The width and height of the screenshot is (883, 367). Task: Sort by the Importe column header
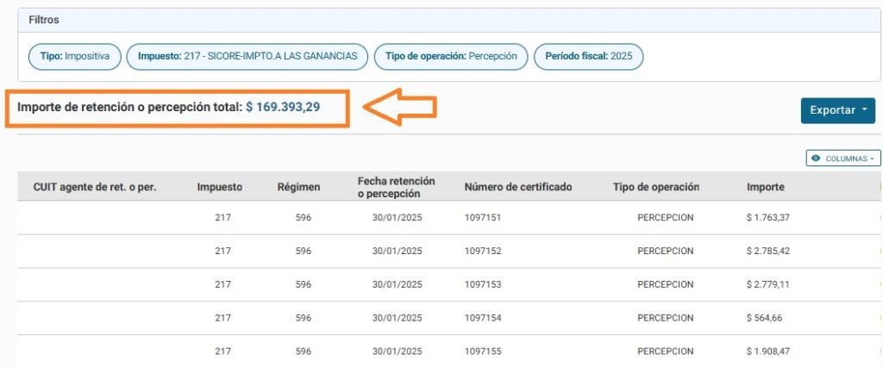pyautogui.click(x=765, y=187)
